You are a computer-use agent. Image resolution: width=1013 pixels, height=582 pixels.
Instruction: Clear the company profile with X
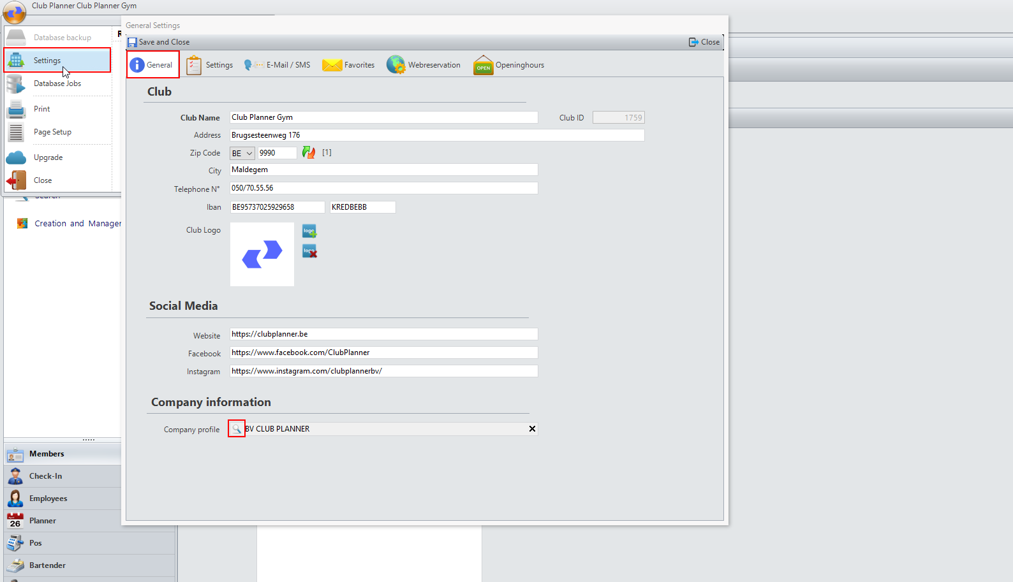tap(532, 429)
